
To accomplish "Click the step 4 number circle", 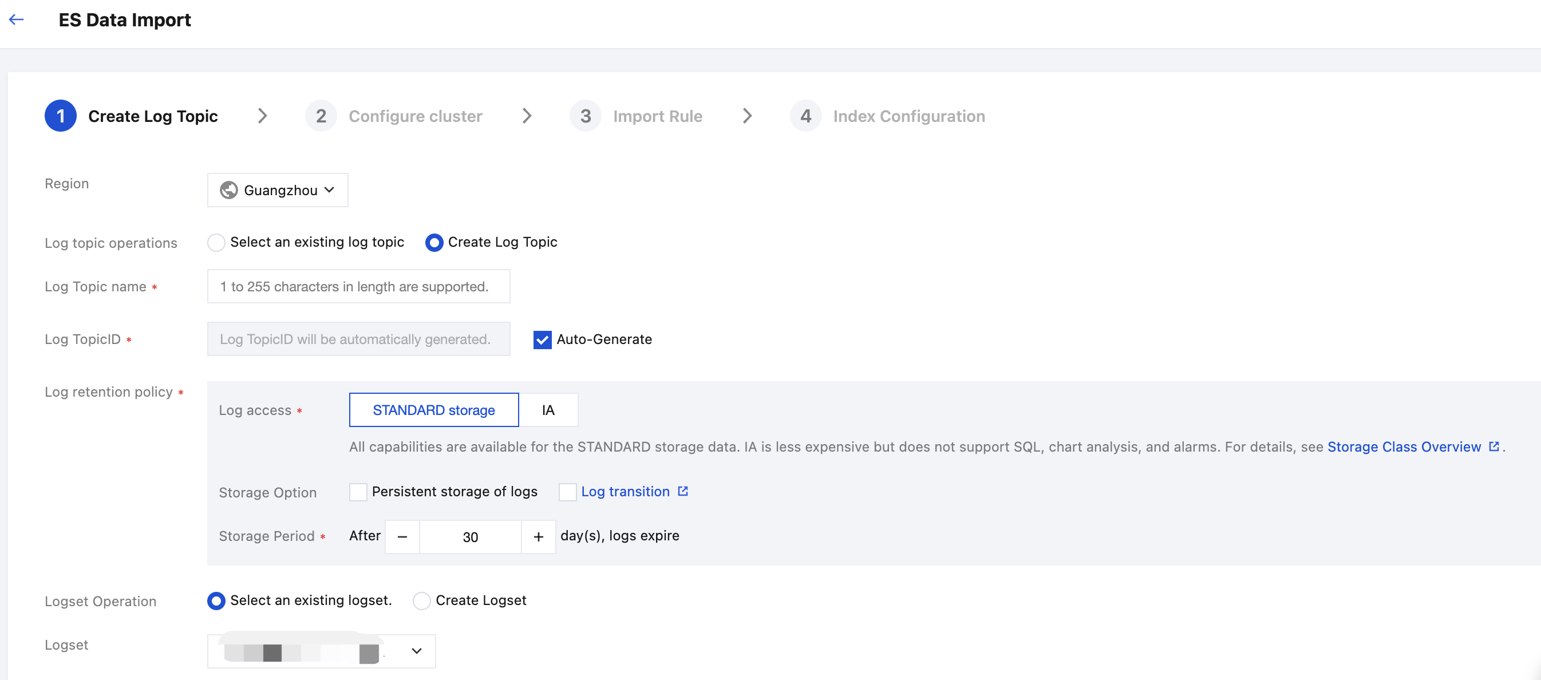I will (805, 116).
